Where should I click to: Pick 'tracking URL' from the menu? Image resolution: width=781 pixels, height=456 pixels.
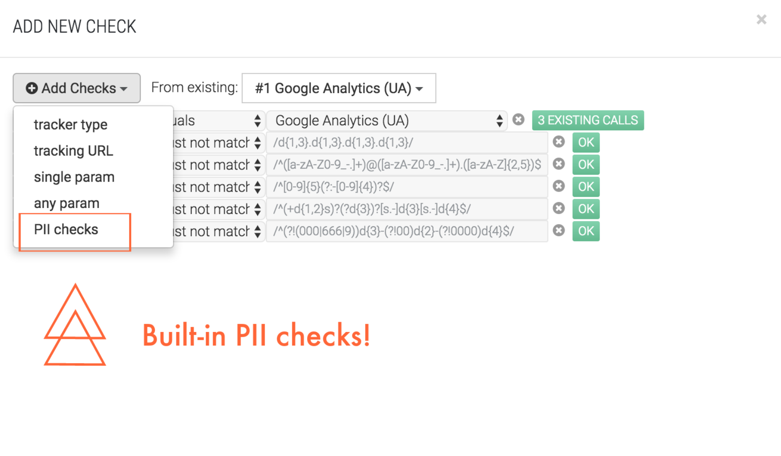tap(73, 151)
